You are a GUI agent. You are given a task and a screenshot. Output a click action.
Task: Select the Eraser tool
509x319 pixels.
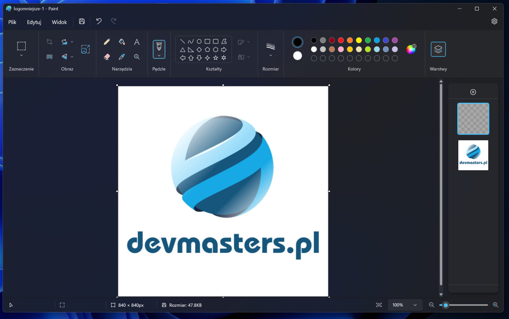pyautogui.click(x=106, y=57)
